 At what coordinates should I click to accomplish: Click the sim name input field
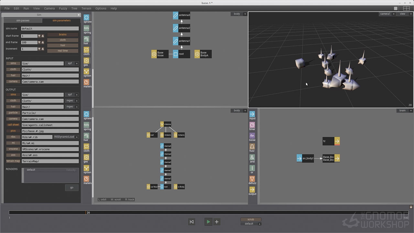click(x=50, y=28)
